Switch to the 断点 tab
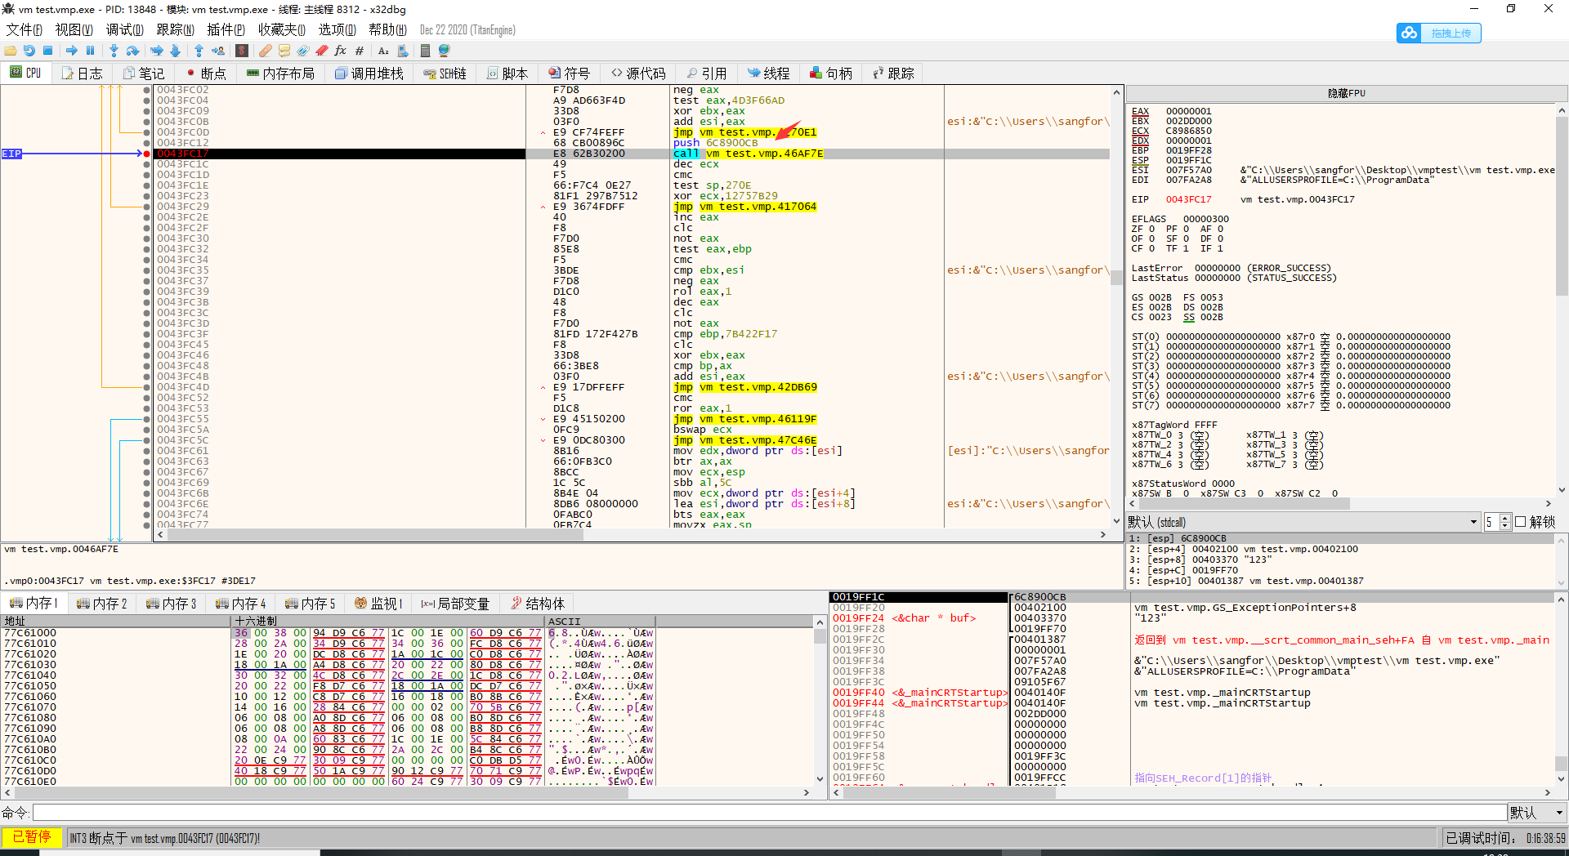Viewport: 1569px width, 856px height. 205,74
